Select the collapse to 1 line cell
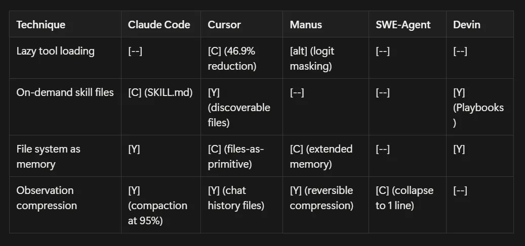Screen dimensions: 525x246 405,198
